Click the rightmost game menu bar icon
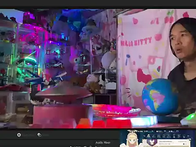This screenshot has width=196, height=147. [188, 136]
